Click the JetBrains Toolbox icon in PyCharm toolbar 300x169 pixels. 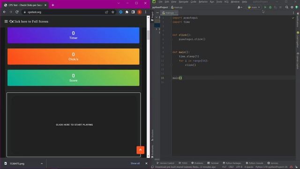(297, 8)
